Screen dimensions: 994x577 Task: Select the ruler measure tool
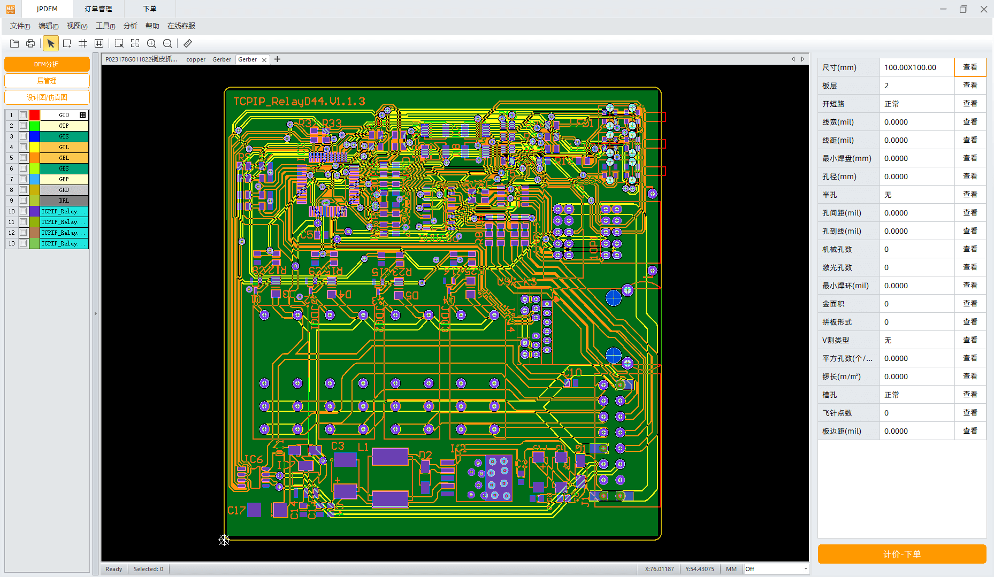(x=188, y=43)
